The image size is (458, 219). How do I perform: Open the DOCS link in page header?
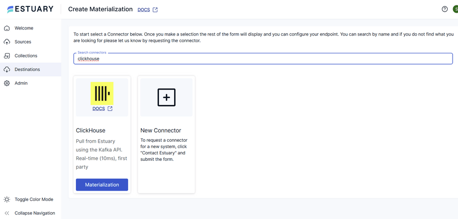(x=143, y=10)
